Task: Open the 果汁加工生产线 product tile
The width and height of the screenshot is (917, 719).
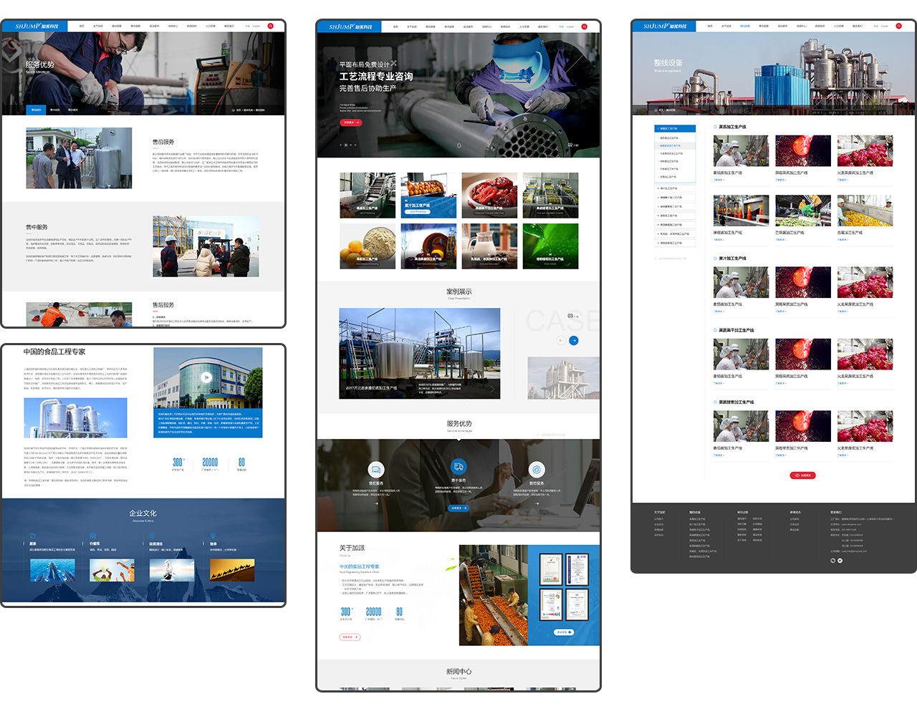Action: [428, 196]
